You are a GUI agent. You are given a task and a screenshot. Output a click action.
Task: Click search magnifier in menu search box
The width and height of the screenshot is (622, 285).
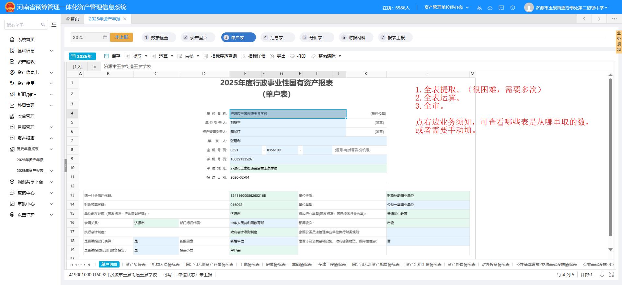(43, 25)
